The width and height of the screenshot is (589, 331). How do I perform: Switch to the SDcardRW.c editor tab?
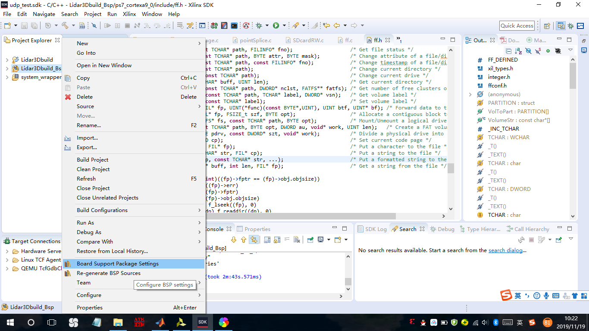tap(307, 40)
